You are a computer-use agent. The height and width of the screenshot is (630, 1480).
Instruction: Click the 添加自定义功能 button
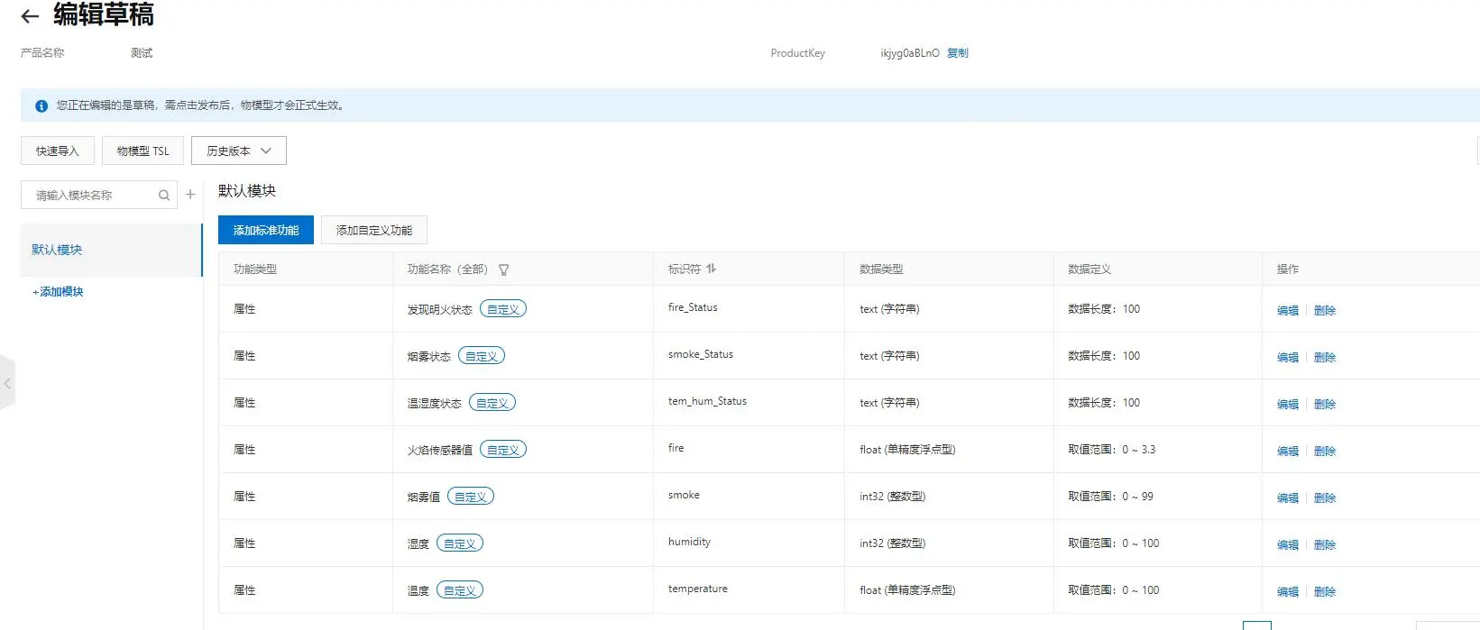click(374, 231)
